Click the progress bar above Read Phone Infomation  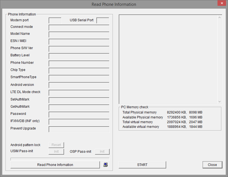pos(60,159)
